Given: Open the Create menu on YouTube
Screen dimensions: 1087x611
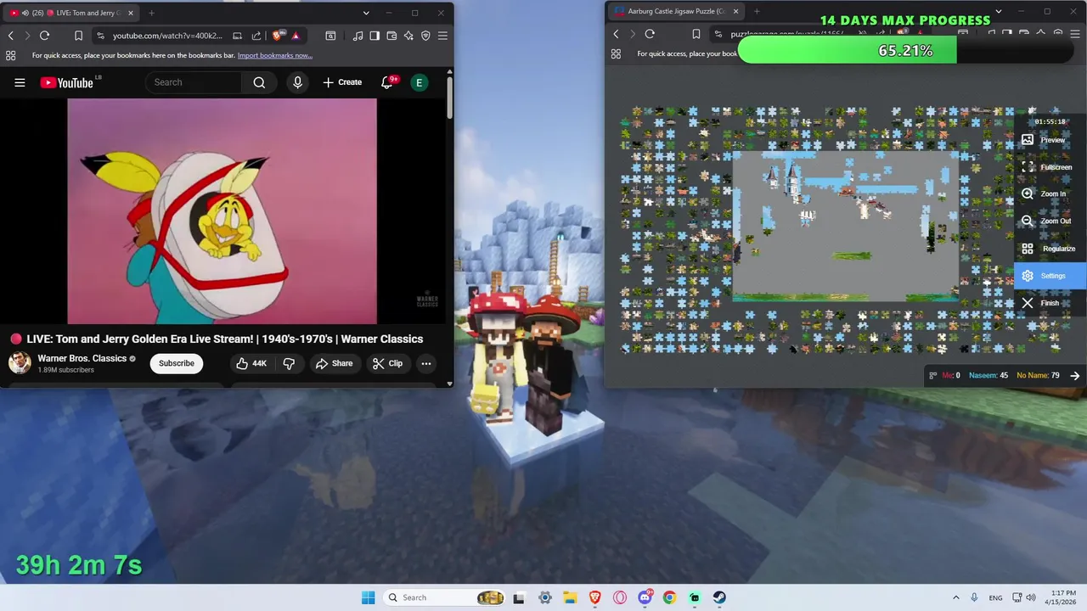Looking at the screenshot, I should (x=342, y=82).
